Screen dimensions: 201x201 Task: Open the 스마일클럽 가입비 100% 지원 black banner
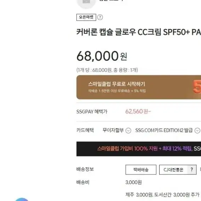point(139,149)
